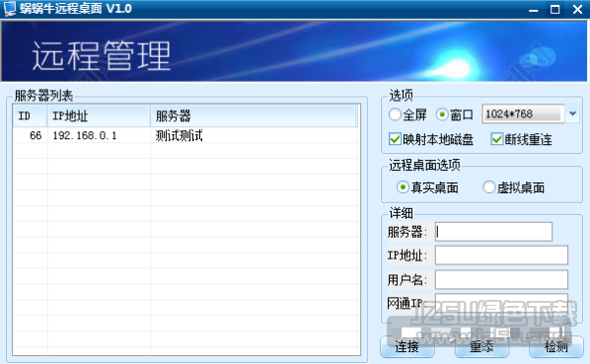Click the IP地址 column header
Screen dimensions: 590x364
pos(99,115)
